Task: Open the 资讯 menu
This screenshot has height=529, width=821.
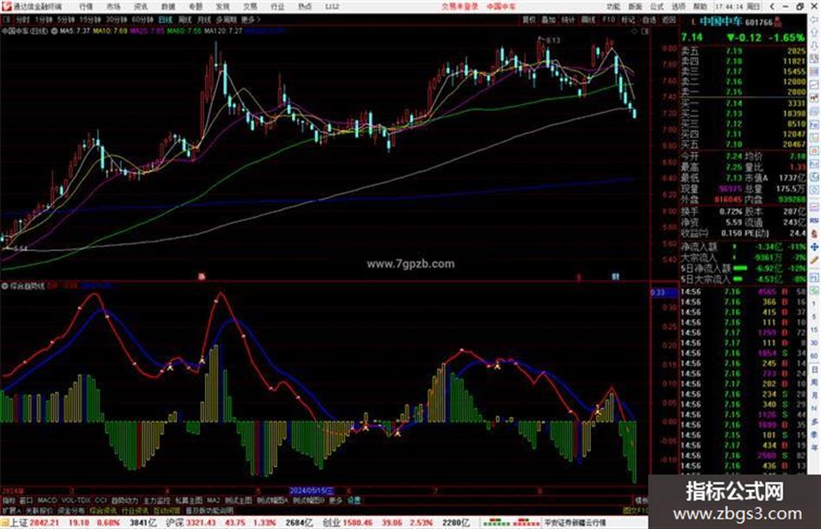Action: point(141,6)
